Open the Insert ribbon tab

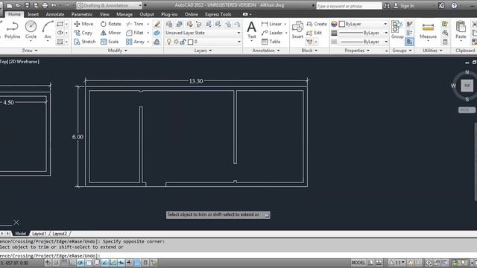pos(33,14)
